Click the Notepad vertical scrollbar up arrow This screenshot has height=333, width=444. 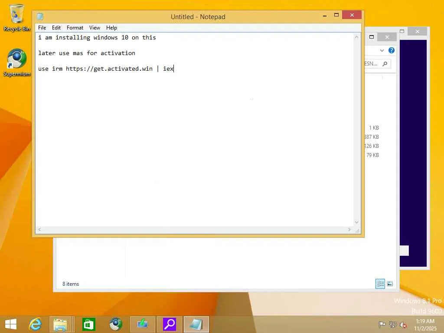[356, 37]
